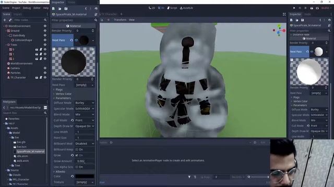Click the Scene dock filter nodes search field
The width and height of the screenshot is (334, 187).
tap(30, 20)
